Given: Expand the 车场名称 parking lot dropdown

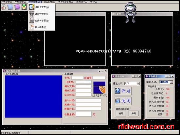Looking at the screenshot, I should pos(171,82).
